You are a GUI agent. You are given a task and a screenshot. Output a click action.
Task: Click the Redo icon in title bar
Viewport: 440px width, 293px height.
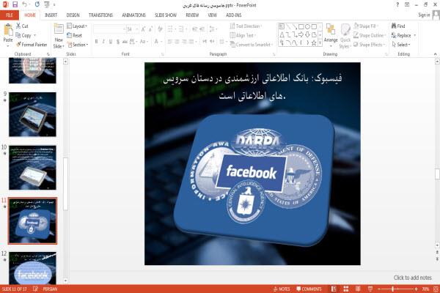coord(37,4)
